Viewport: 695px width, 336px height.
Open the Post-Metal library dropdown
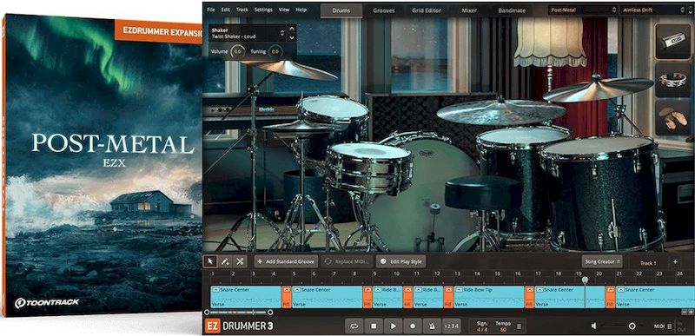pyautogui.click(x=582, y=10)
